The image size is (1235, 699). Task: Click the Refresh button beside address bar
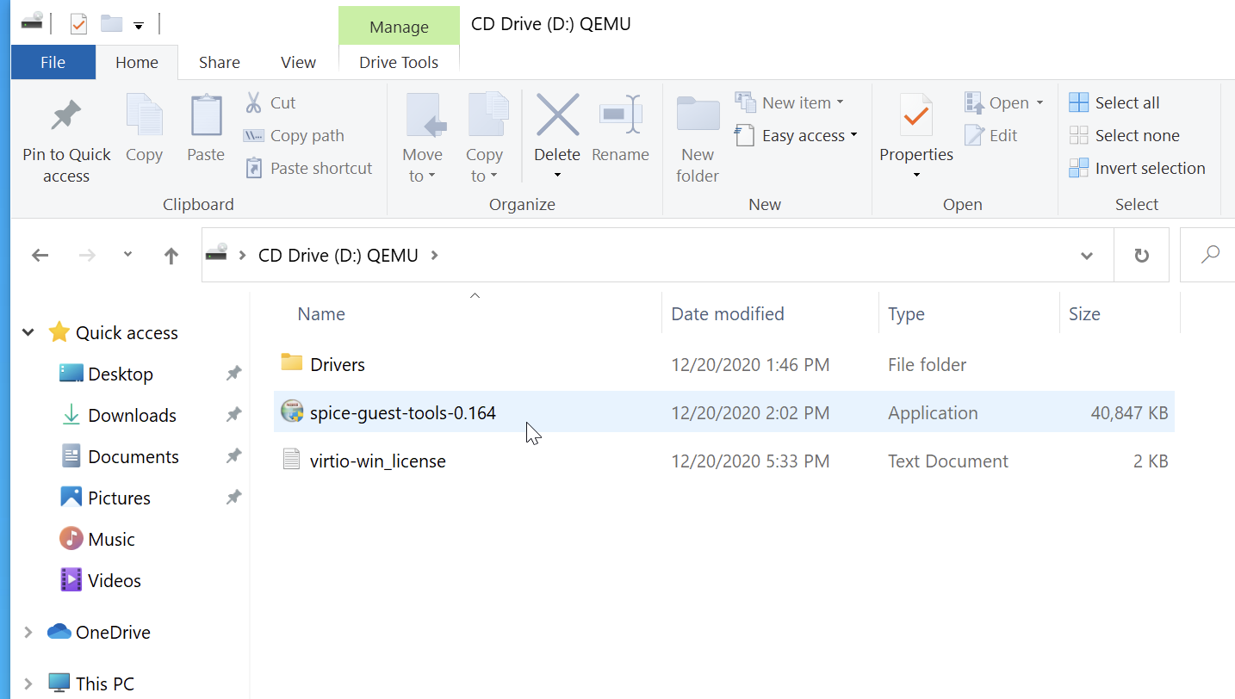1141,256
